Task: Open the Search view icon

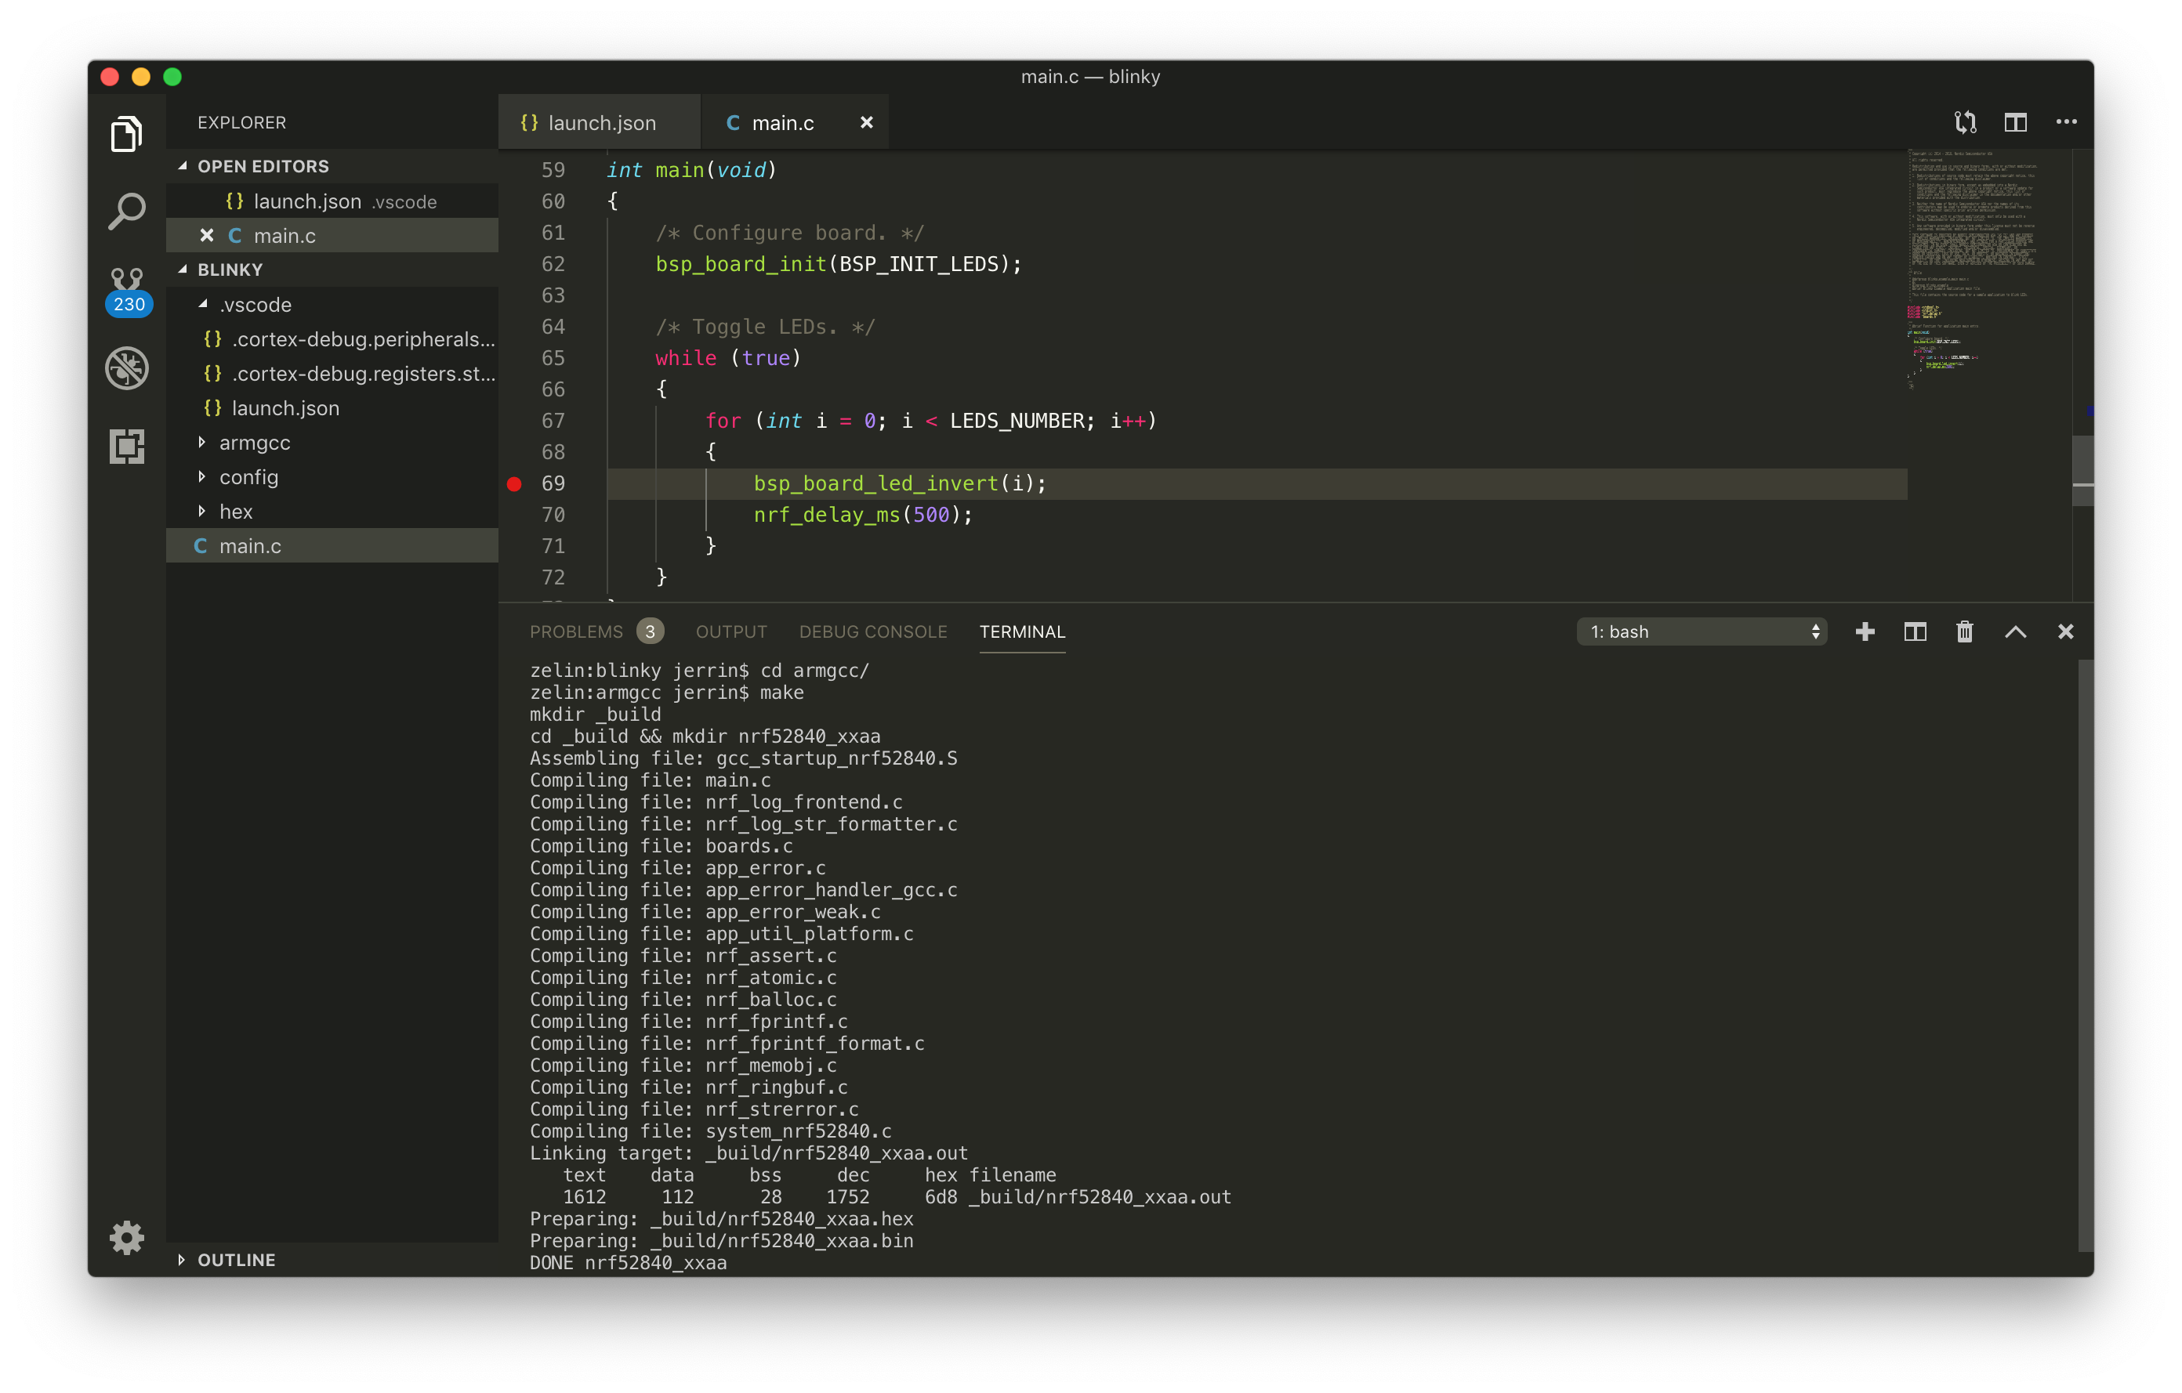Action: pyautogui.click(x=127, y=211)
